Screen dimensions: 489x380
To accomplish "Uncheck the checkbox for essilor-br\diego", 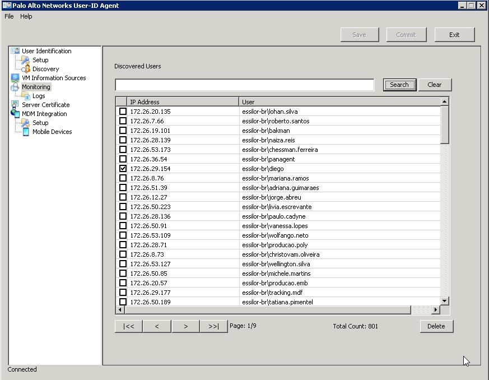I will [x=123, y=169].
